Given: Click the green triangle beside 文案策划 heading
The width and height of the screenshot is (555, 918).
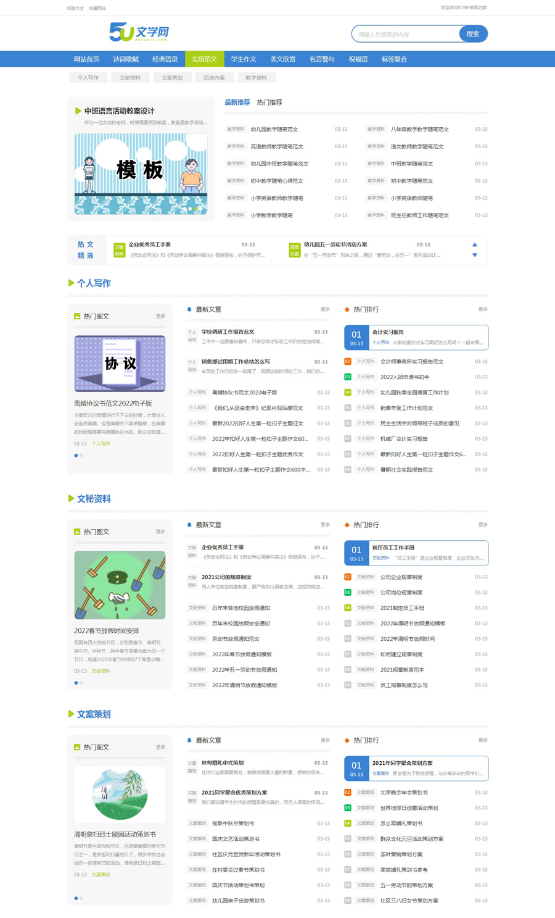Looking at the screenshot, I should click(71, 714).
